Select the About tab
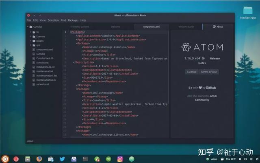260x163 pixels. (x=218, y=26)
